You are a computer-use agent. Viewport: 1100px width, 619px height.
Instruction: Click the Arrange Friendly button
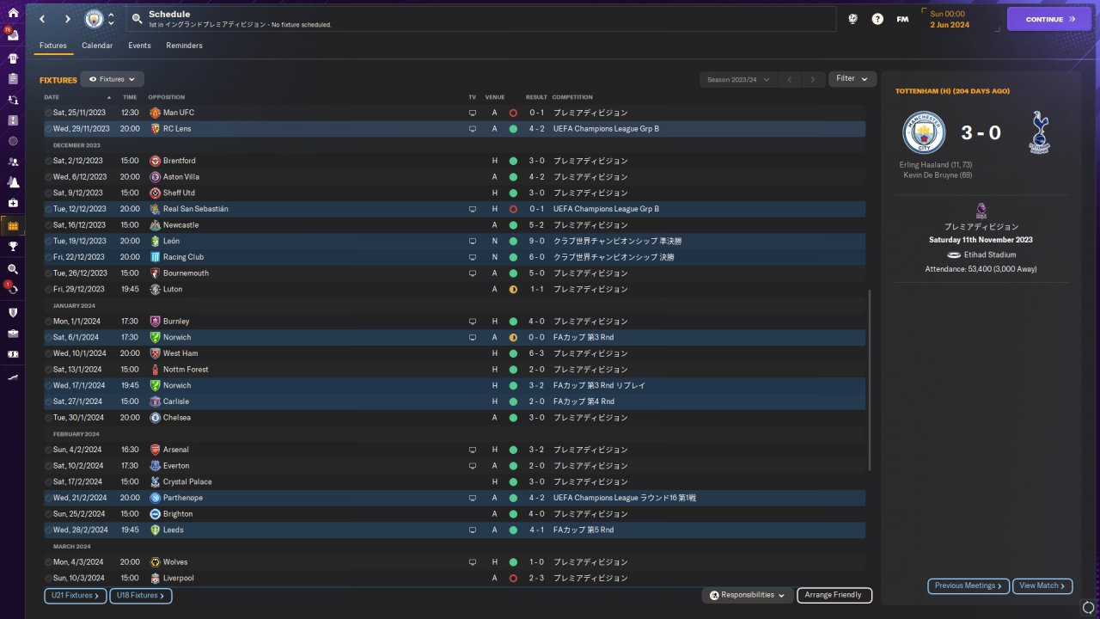(x=834, y=595)
